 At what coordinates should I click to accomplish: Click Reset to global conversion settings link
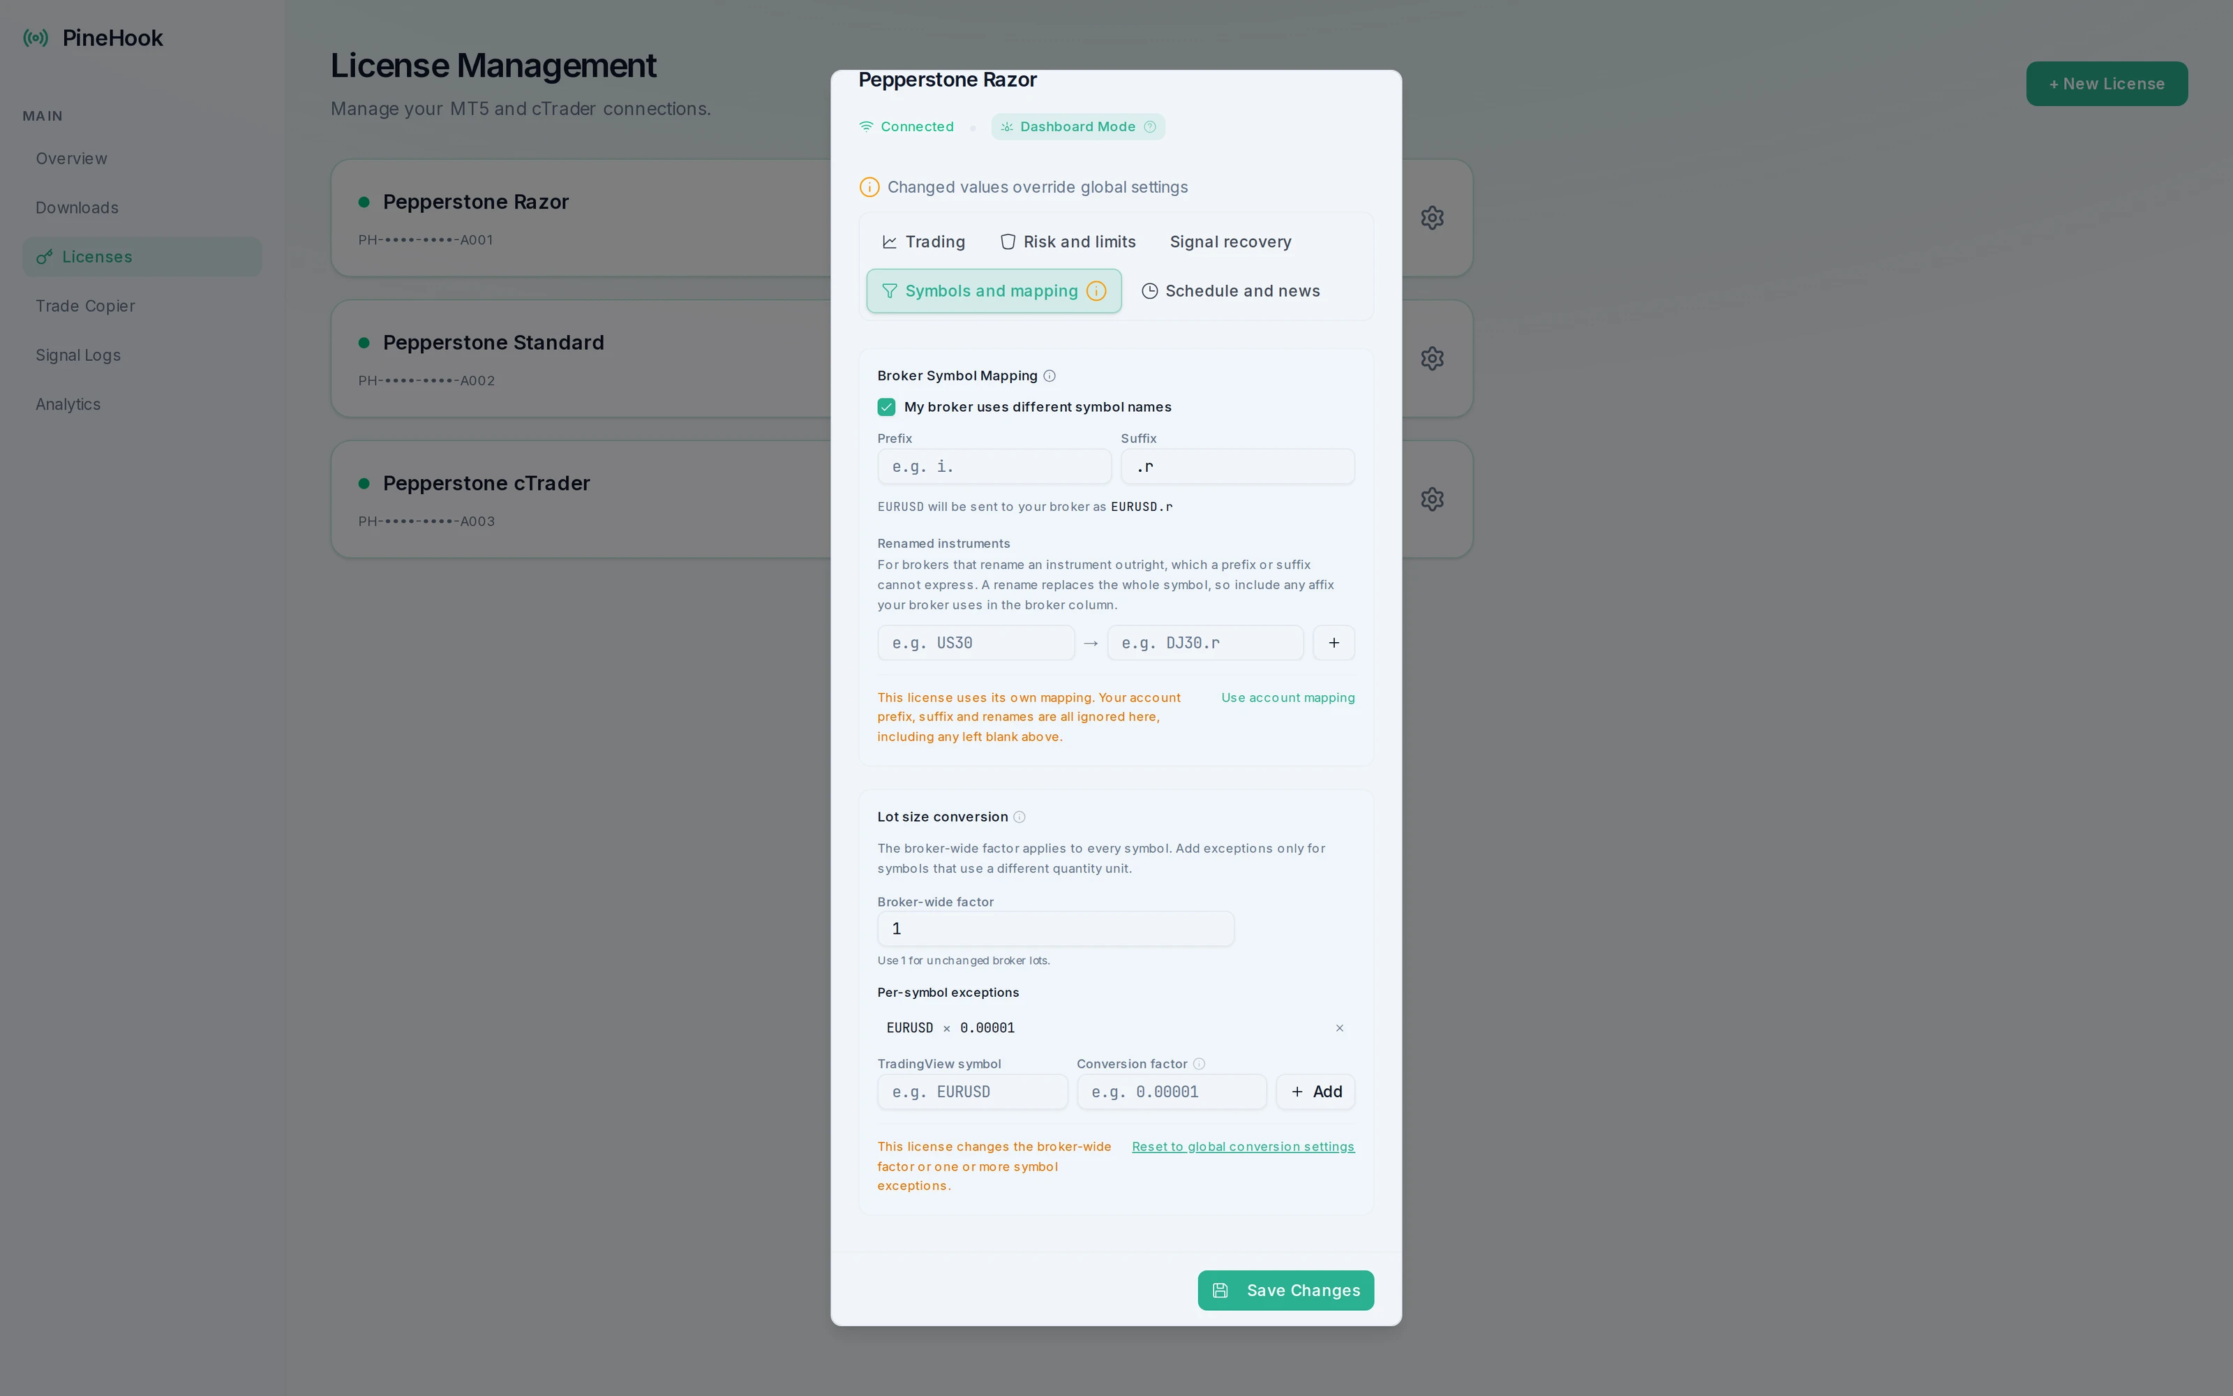click(1243, 1147)
